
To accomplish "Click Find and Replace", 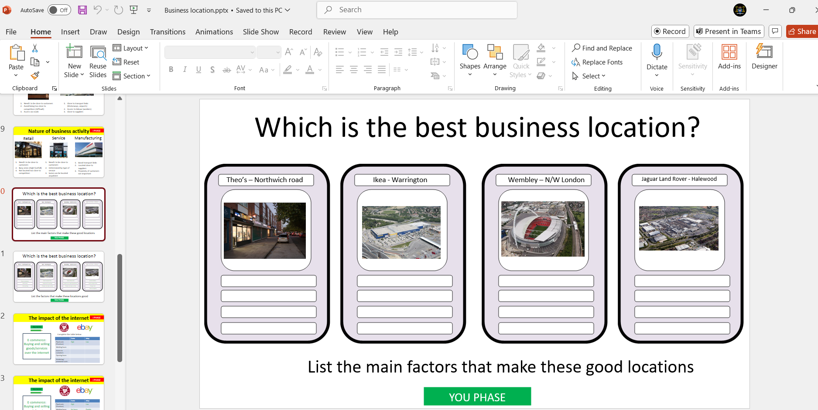I will (x=602, y=48).
